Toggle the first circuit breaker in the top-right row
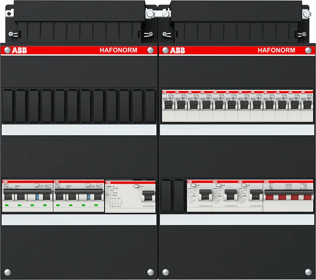Viewport: 316px width, 280px height. (168, 105)
